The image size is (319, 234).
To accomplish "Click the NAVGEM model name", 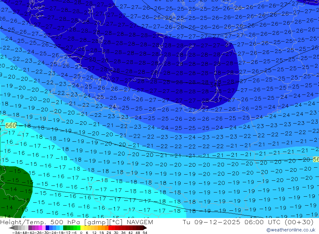I will [140, 222].
